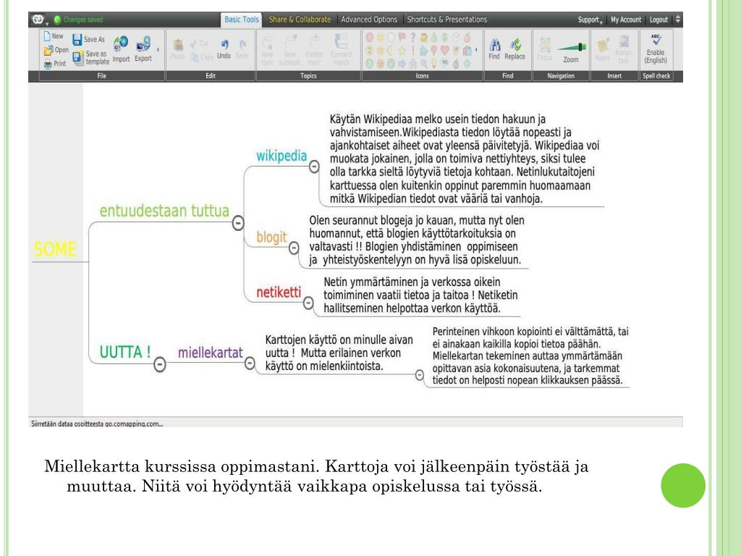Collapse the blogit node
This screenshot has width=741, height=556.
[x=294, y=248]
